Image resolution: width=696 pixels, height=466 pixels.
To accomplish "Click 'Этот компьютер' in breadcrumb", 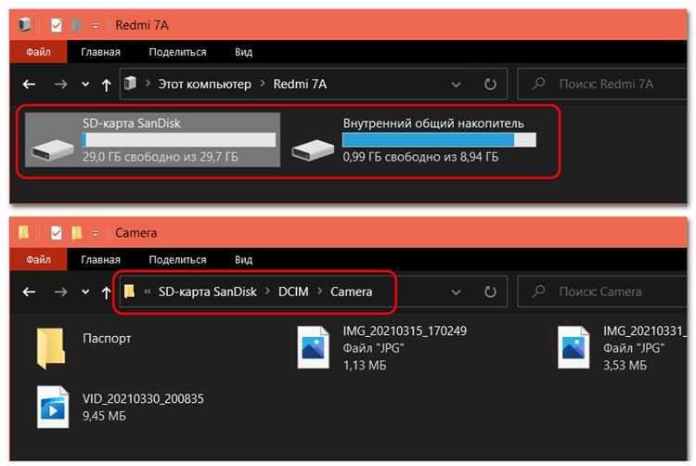I will pyautogui.click(x=205, y=84).
